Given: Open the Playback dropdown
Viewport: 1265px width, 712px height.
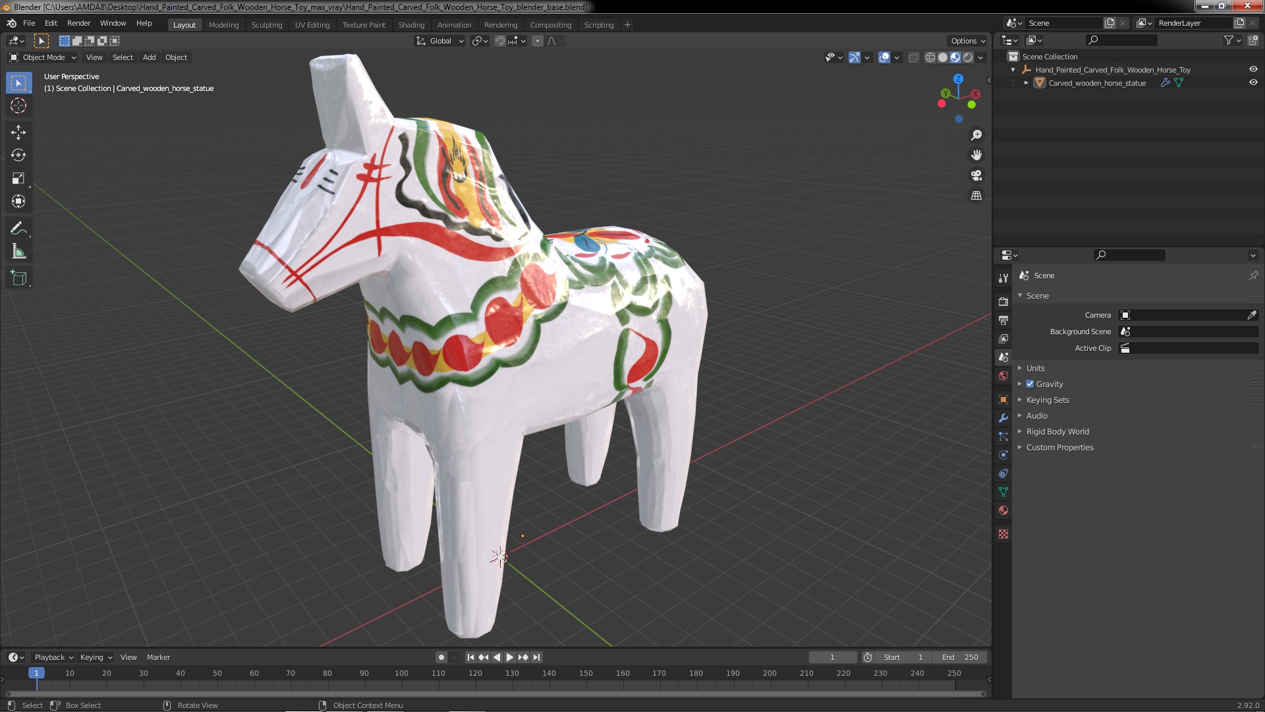Looking at the screenshot, I should 53,657.
